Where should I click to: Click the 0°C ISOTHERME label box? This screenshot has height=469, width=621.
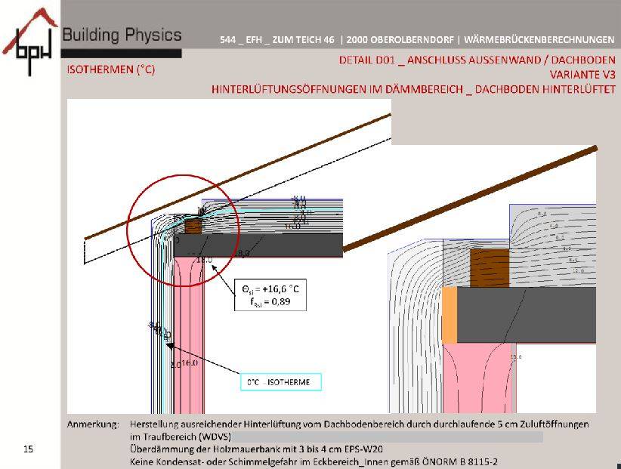point(280,382)
